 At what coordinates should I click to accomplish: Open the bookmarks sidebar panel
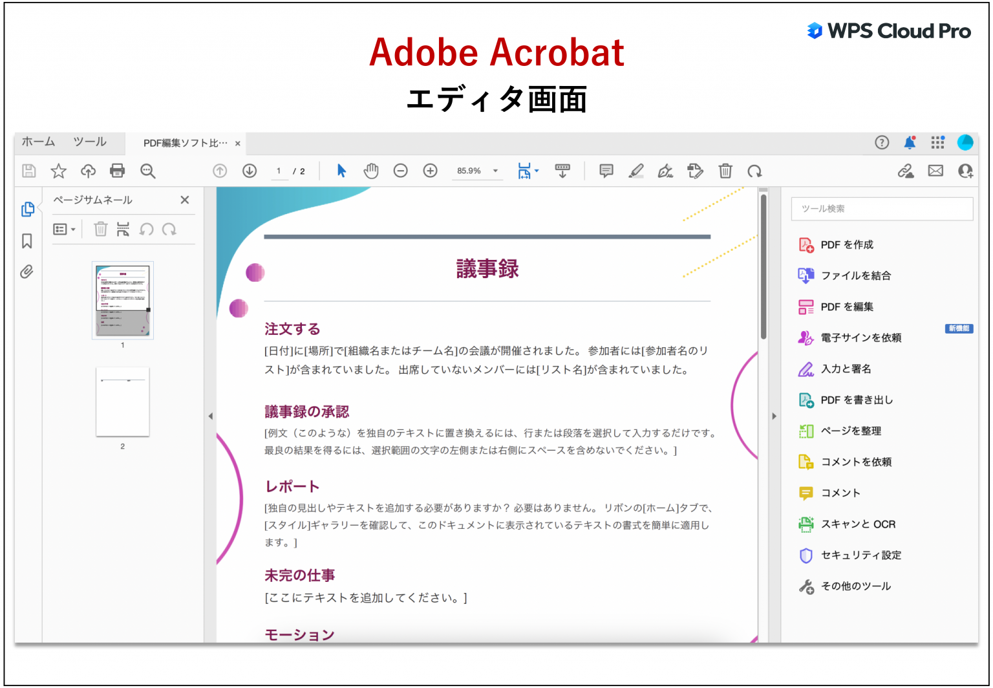point(27,240)
